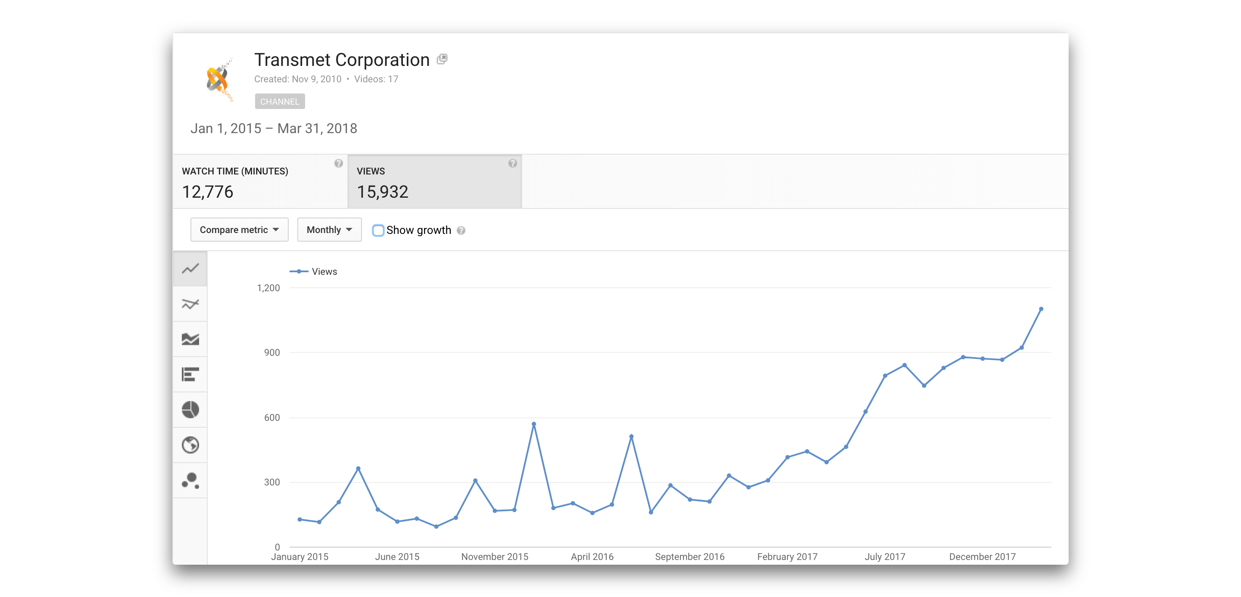Click the '600' y-axis value
This screenshot has width=1241, height=597.
[272, 417]
